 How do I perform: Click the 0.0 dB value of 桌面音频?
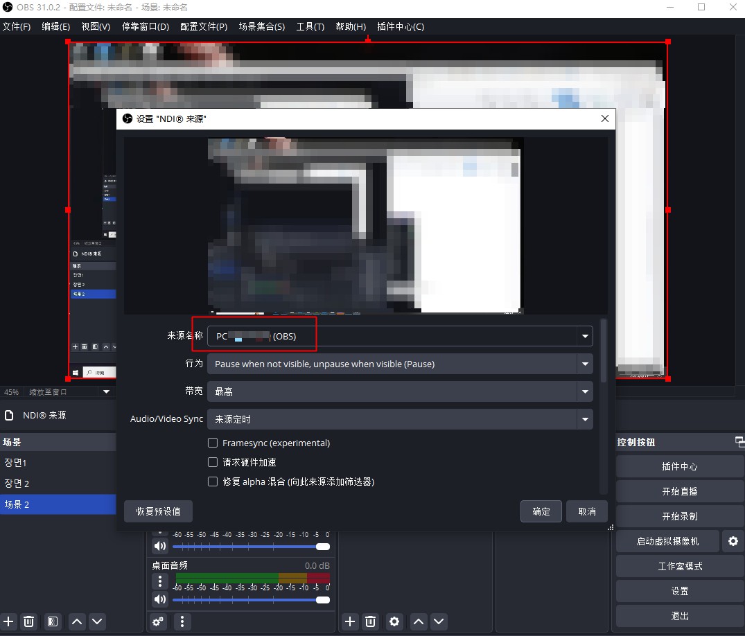317,566
